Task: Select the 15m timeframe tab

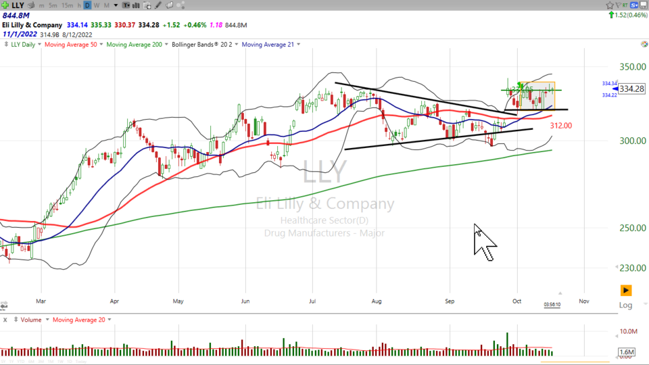Action: (x=68, y=5)
